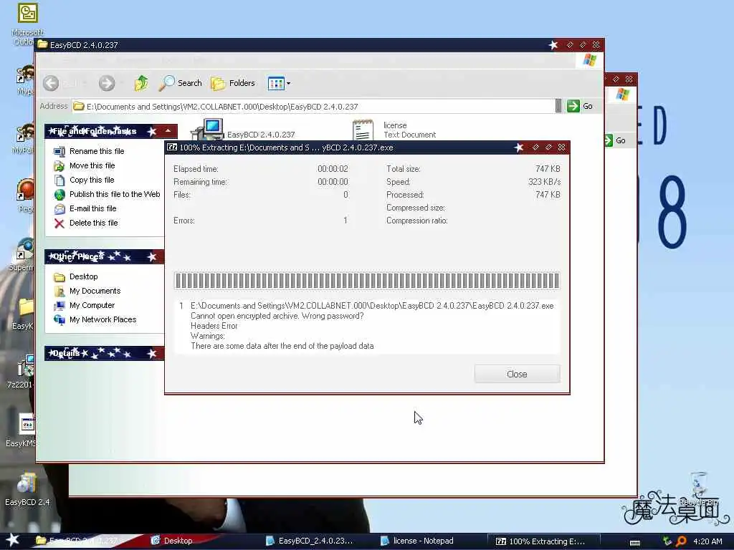Click Move this file link
The image size is (734, 550).
click(92, 165)
